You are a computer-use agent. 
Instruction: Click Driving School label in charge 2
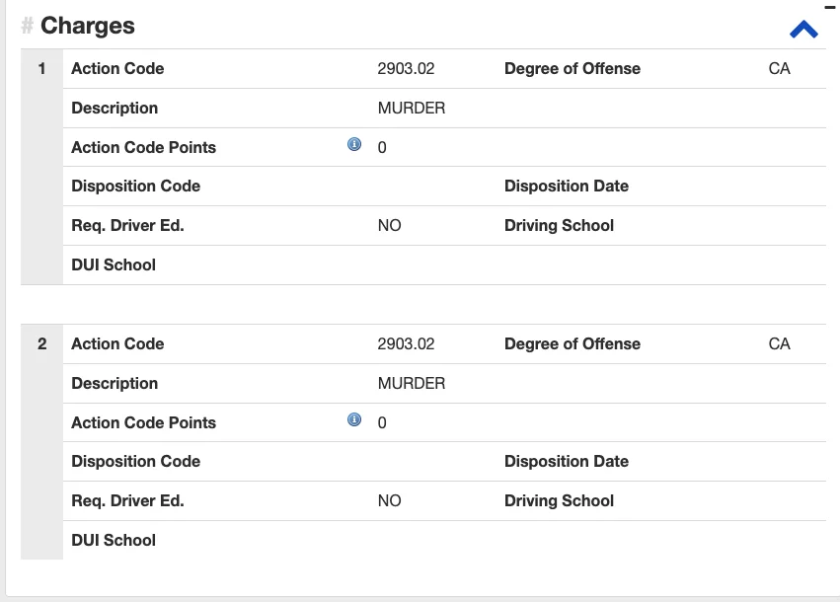point(559,501)
